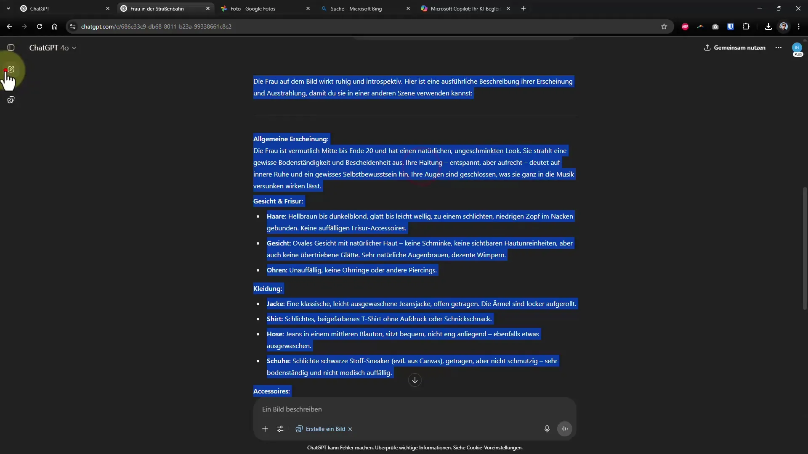
Task: Click the site information icon in address bar
Action: [73, 26]
